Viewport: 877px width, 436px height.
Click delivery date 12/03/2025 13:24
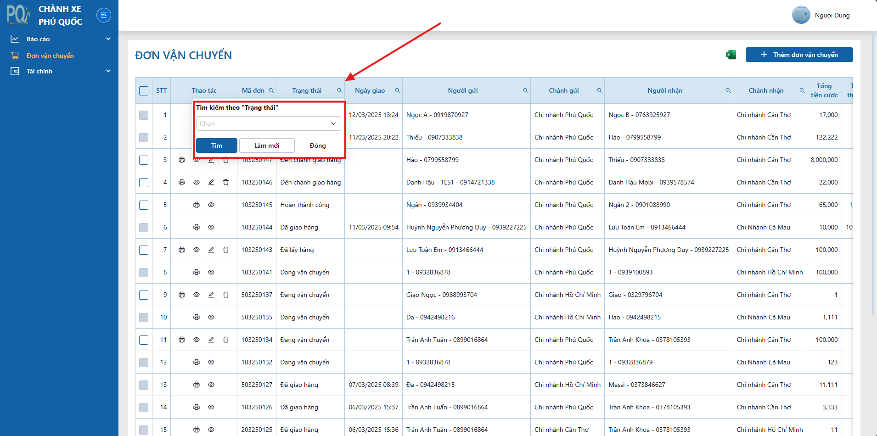click(x=374, y=115)
